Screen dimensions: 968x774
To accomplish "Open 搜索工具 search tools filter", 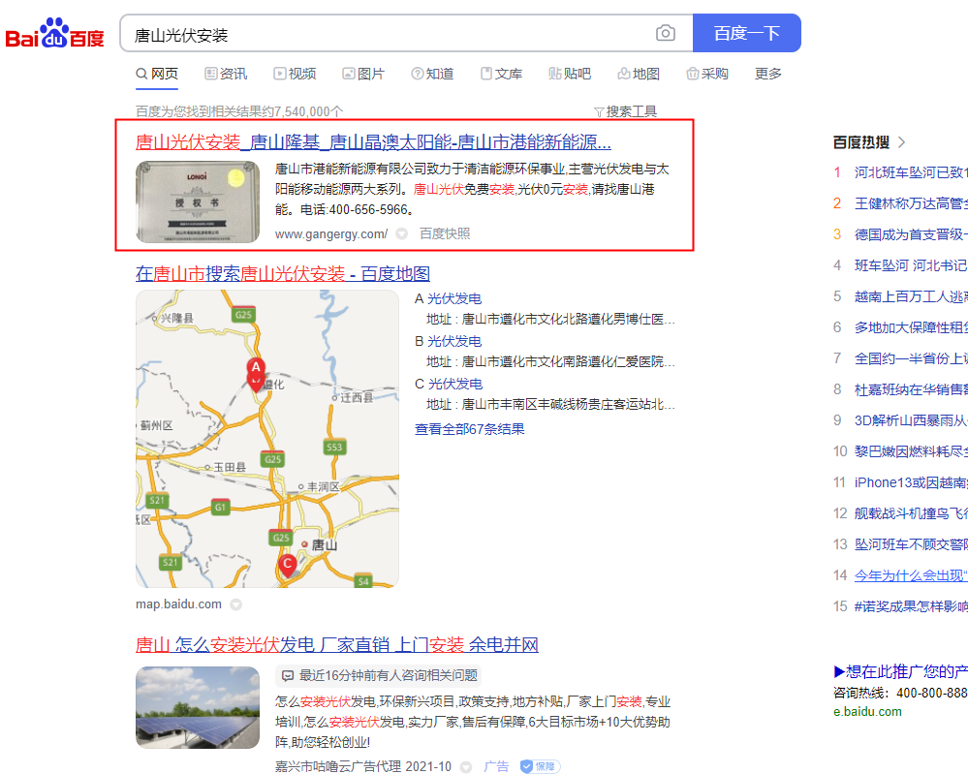I will pyautogui.click(x=625, y=111).
